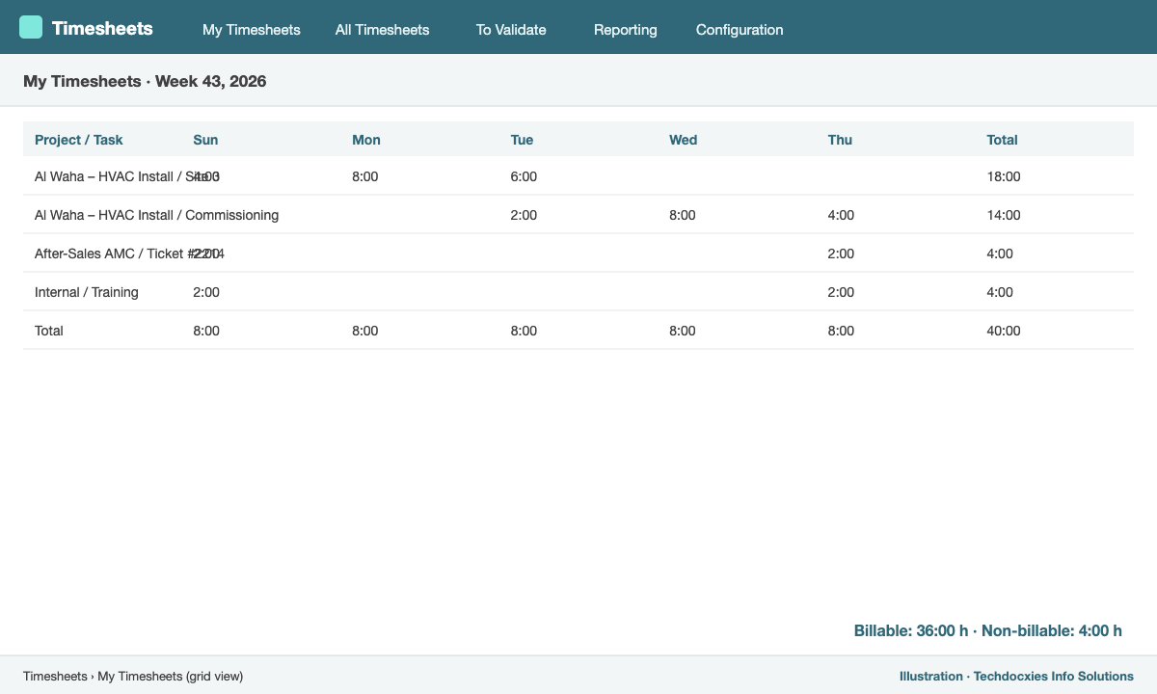Select the After-Sales AMC Thursday 2:00 cell

[841, 254]
